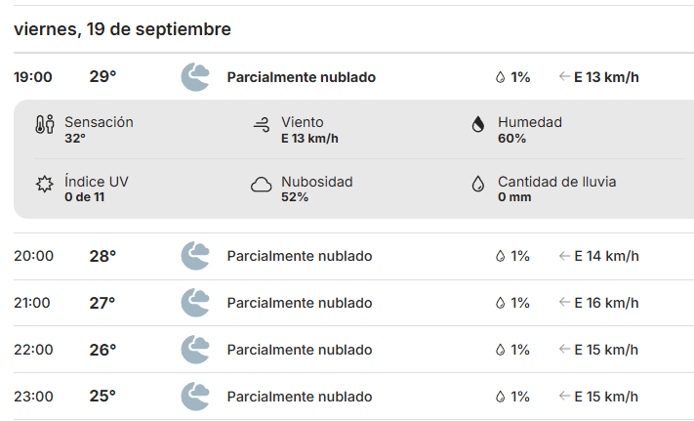Click the Nubosidad cloud icon
Screen dimensions: 694x421
pos(261,184)
